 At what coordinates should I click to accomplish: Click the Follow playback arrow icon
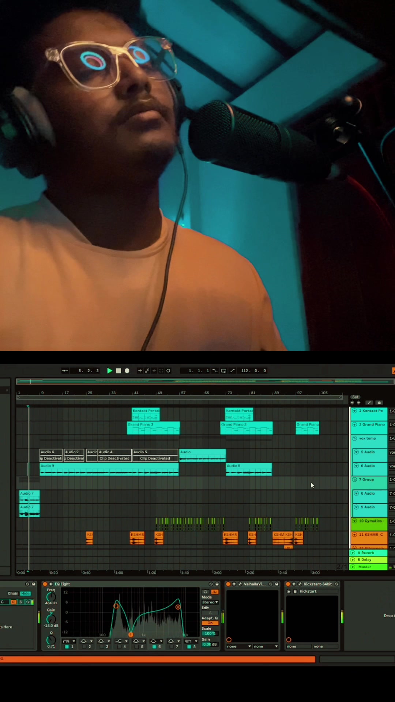tap(65, 371)
